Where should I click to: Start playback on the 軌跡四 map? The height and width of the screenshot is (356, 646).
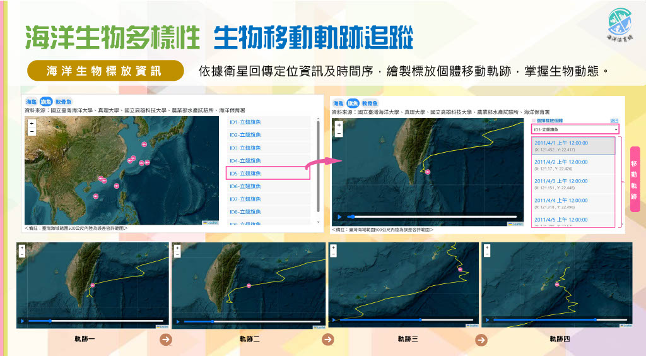tap(488, 320)
